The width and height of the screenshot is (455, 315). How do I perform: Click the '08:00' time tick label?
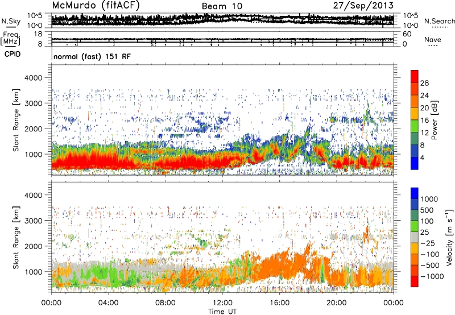166,303
